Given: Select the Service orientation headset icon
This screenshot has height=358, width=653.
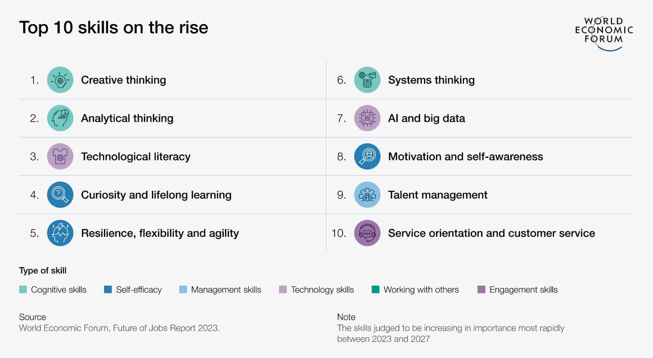Looking at the screenshot, I should click(367, 233).
